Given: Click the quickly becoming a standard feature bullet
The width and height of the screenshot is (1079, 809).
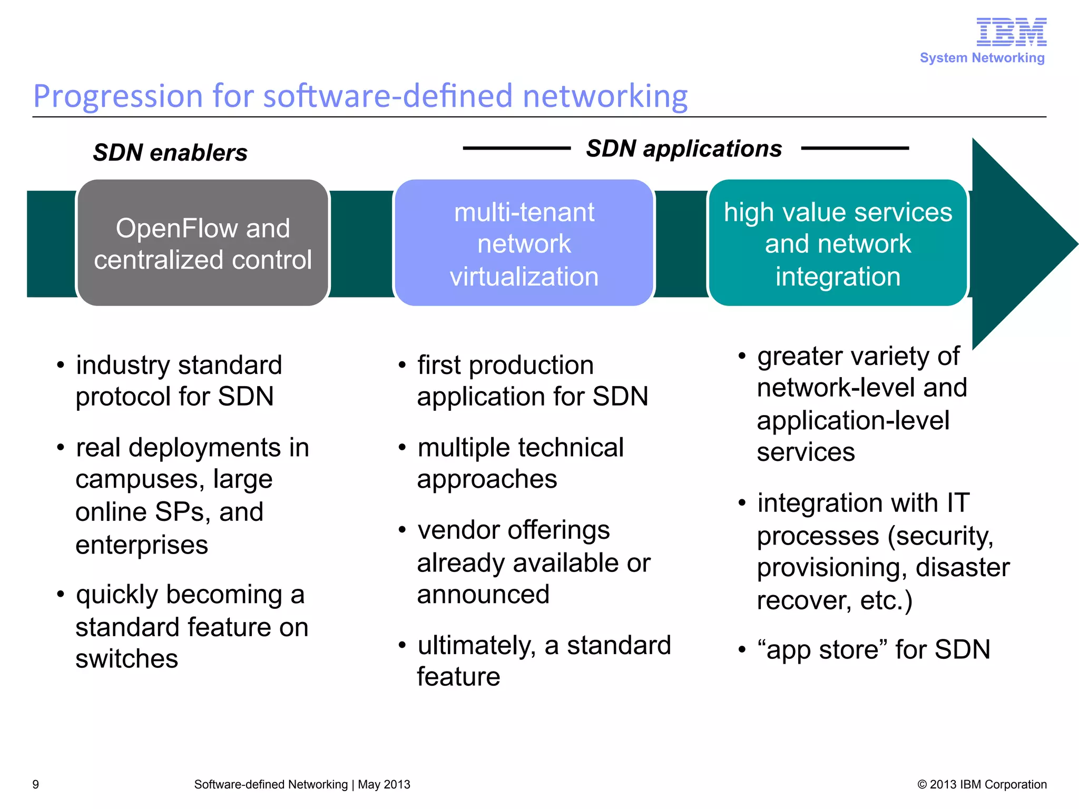Looking at the screenshot, I should pos(191,626).
